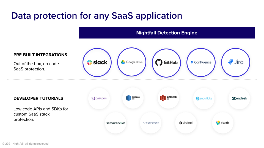Click the Amazon S3 logo
The height and width of the screenshot is (148, 264).
168,98
